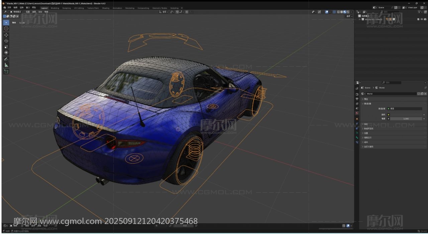The height and width of the screenshot is (234, 428).
Task: Open the Object Data properties tab
Action: (357, 133)
